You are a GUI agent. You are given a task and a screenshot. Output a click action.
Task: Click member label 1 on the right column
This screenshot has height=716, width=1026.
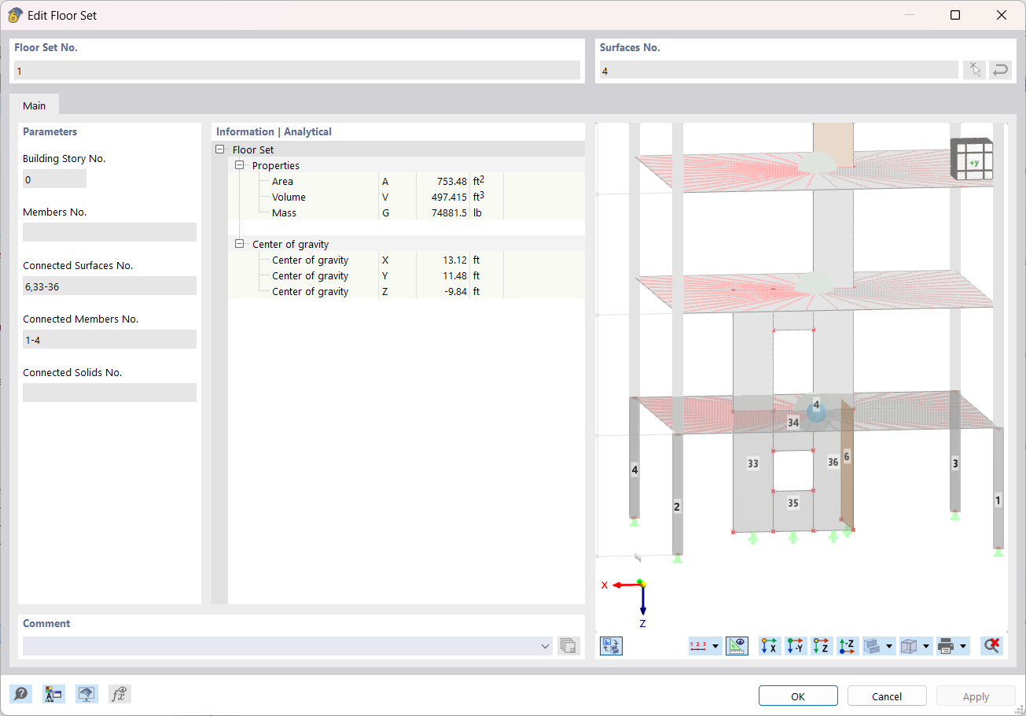click(x=998, y=500)
